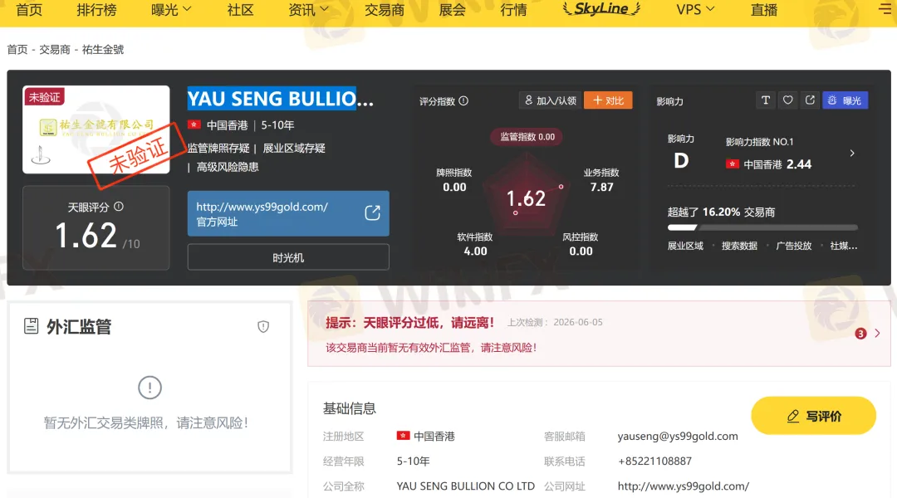Expand the 资讯 dropdown menu
This screenshot has width=897, height=498.
[x=308, y=10]
